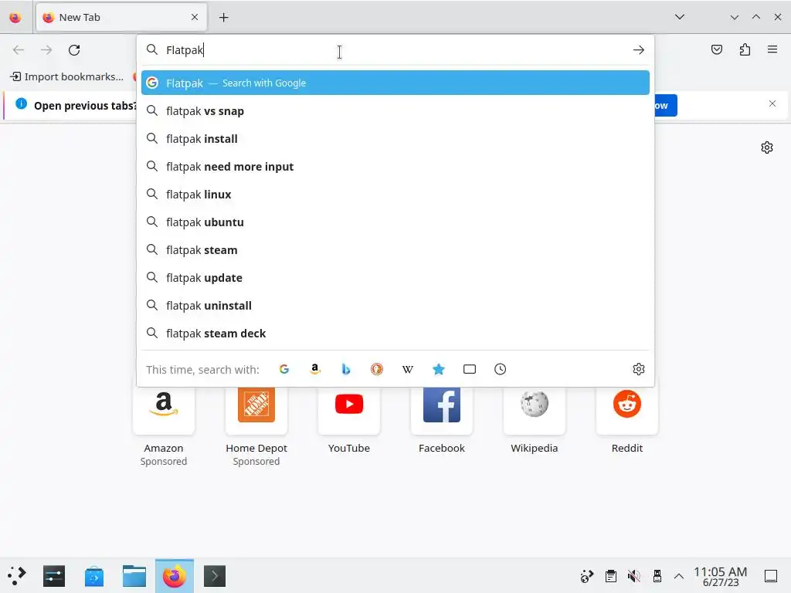791x593 pixels.
Task: Open Dolphin file manager from taskbar
Action: pos(134,576)
